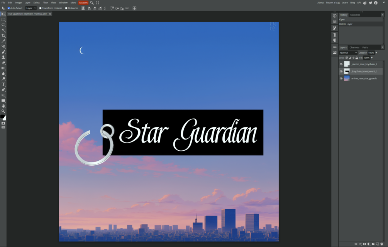
Task: Select the Pen tool
Action: point(3,90)
